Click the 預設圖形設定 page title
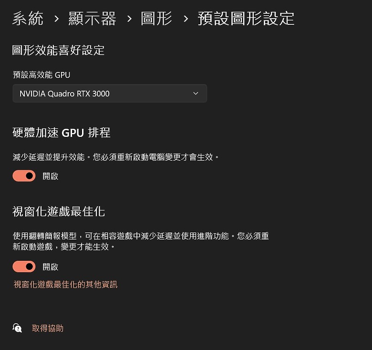Image resolution: width=372 pixels, height=350 pixels. click(246, 19)
